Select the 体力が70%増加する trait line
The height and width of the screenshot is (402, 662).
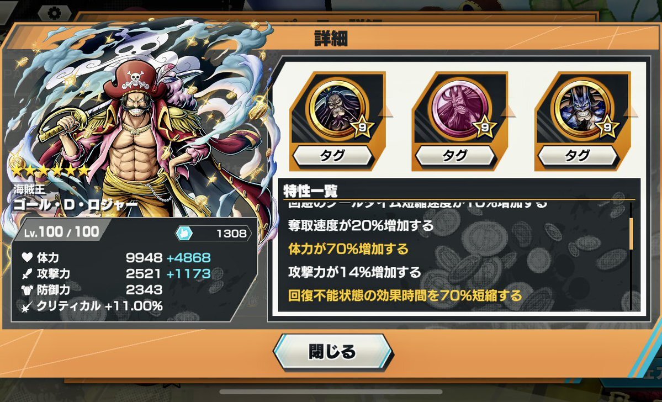pyautogui.click(x=348, y=248)
